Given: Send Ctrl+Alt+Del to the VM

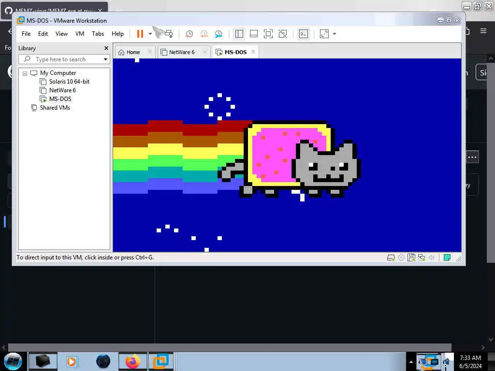Looking at the screenshot, I should coord(169,34).
